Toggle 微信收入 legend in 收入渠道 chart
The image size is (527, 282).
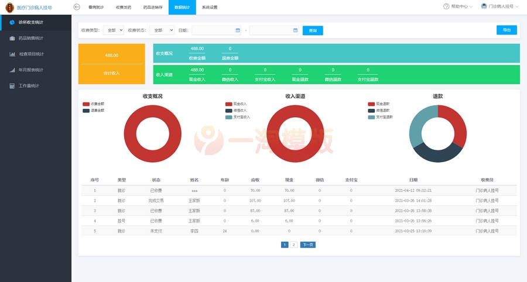[x=236, y=111]
